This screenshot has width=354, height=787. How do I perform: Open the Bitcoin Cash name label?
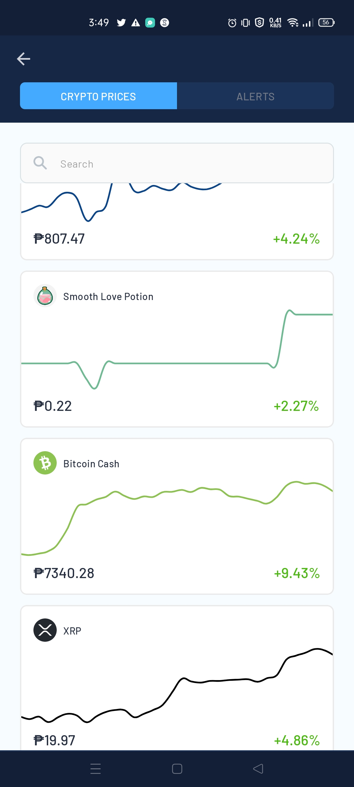tap(91, 464)
